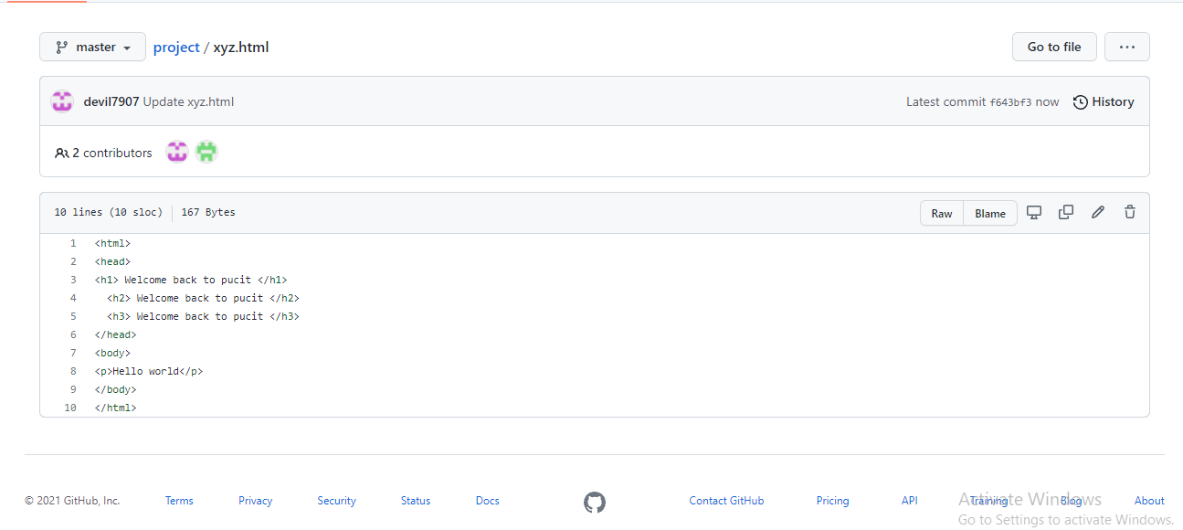Click the History clock icon
Screen dimensions: 1183x530
1080,102
